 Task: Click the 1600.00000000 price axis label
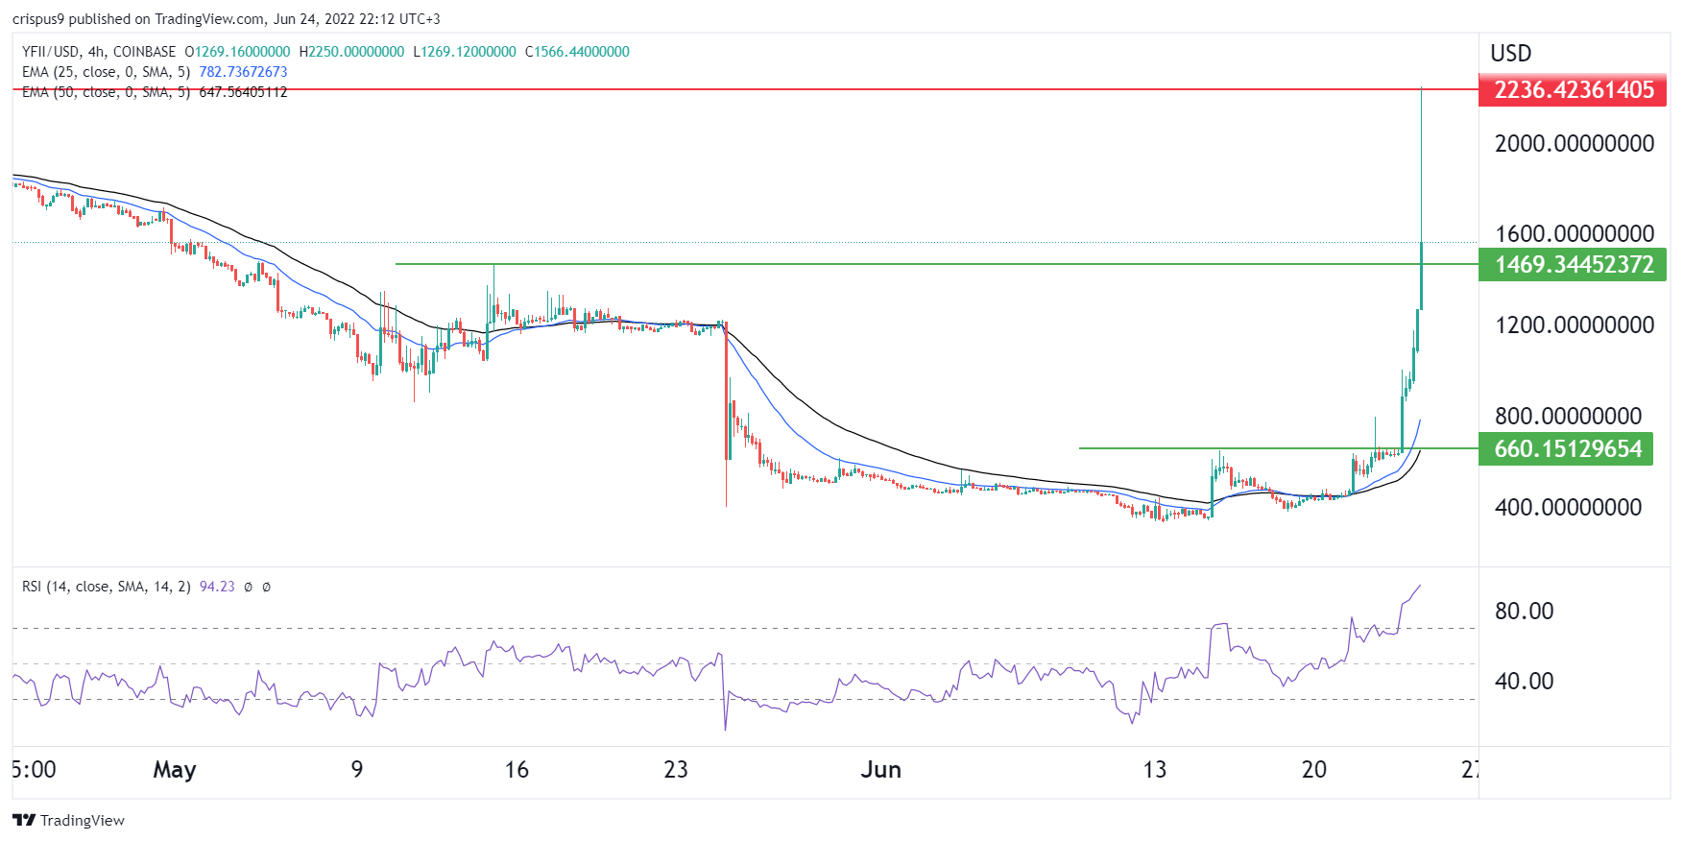coord(1575,234)
